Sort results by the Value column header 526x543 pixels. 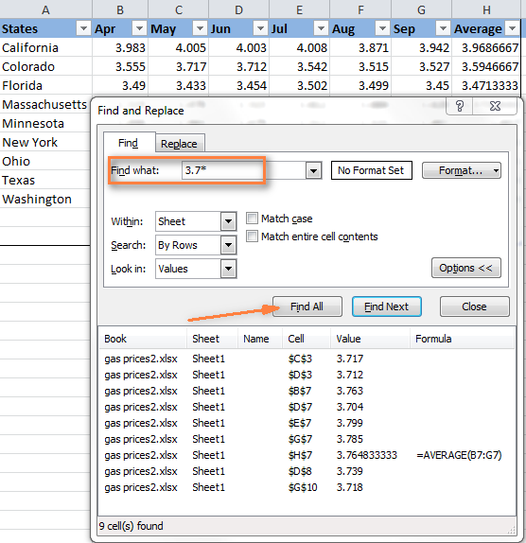[x=370, y=339]
